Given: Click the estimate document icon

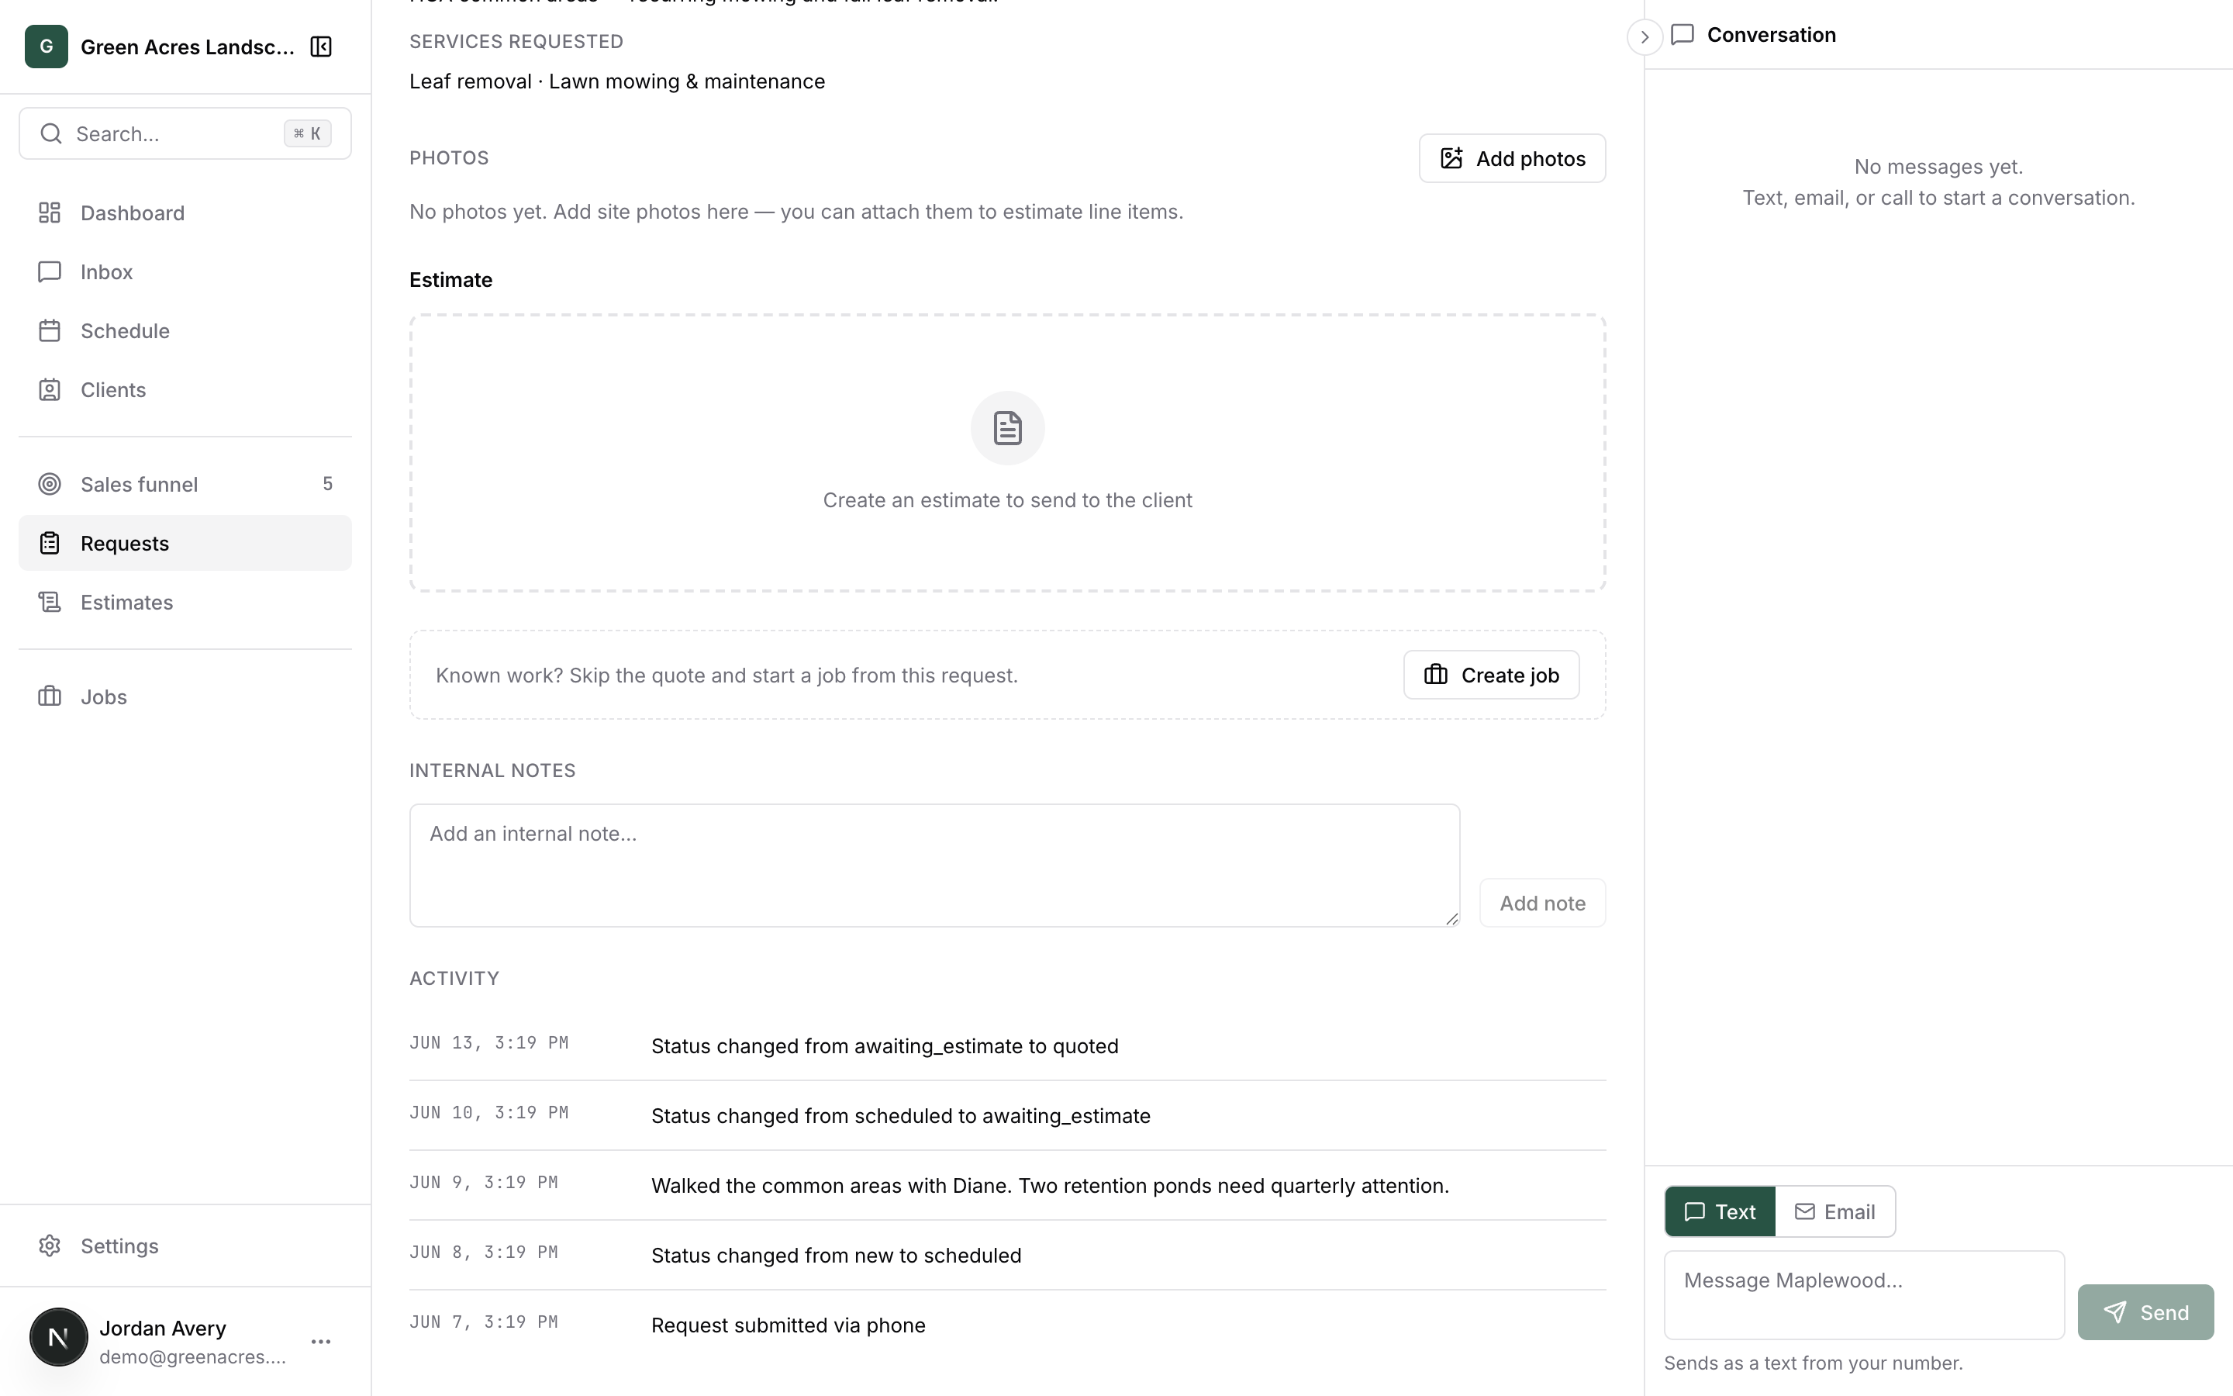Looking at the screenshot, I should pyautogui.click(x=1008, y=428).
